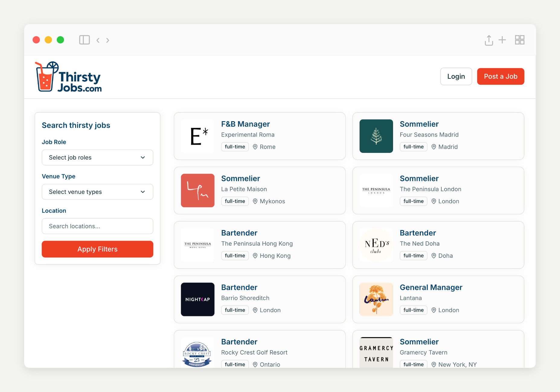Show tab overview grid icon

pos(520,40)
